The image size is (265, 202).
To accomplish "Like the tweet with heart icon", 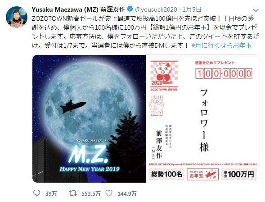I will click(x=109, y=193).
